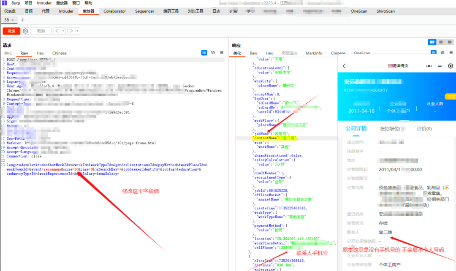456x271 pixels.
Task: Go back to previous request history
Action: tap(57, 31)
